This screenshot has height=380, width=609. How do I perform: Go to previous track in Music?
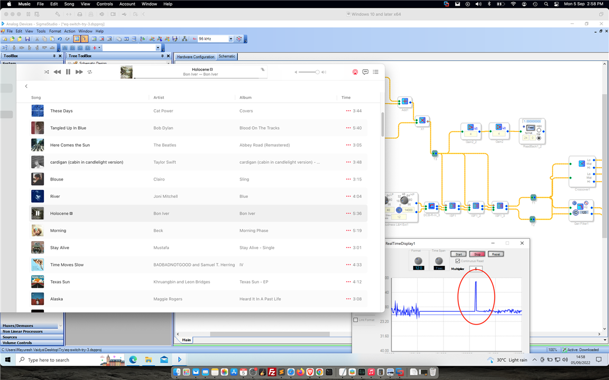57,72
